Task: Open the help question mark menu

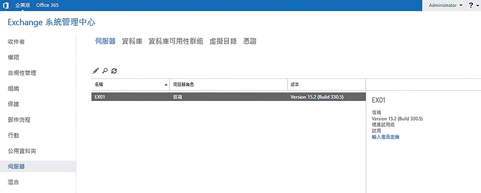Action: coord(473,5)
